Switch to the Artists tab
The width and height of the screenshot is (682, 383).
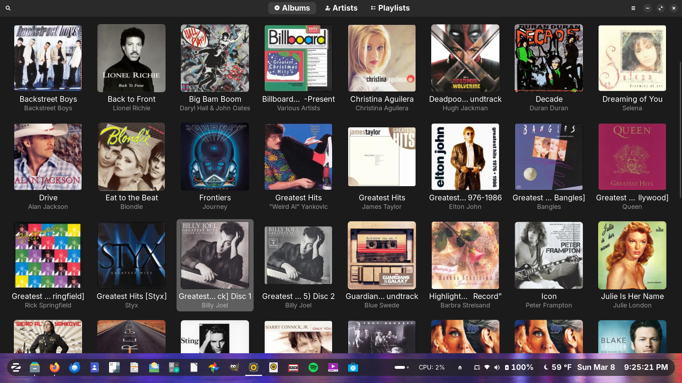coord(341,8)
